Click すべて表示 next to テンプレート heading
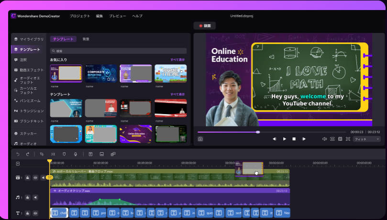 177,94
